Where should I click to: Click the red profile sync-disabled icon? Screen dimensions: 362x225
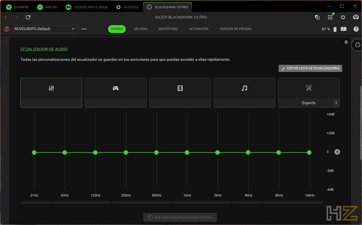(x=7, y=29)
